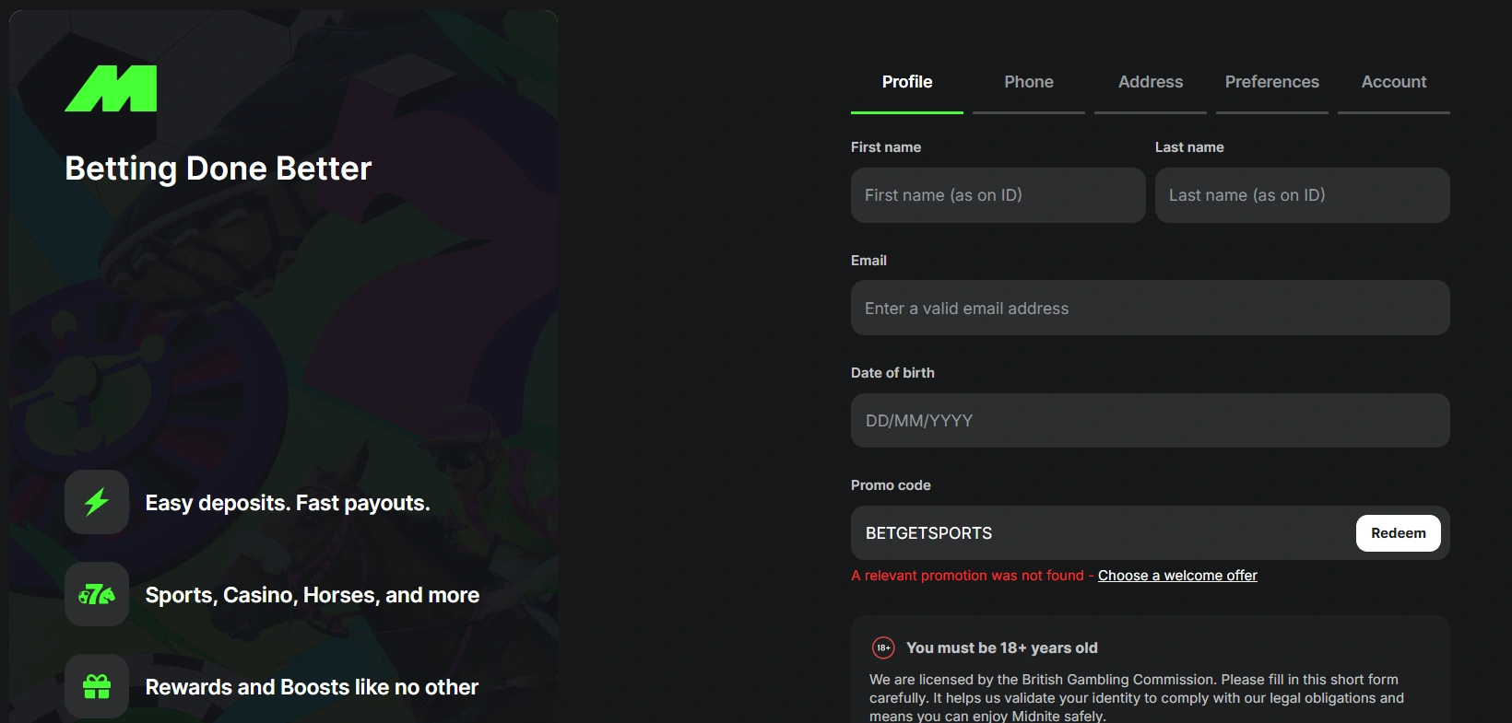Click the red 18+ age icon

click(x=883, y=647)
